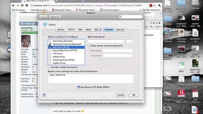Click Chrome forward arrow
The height and width of the screenshot is (114, 203).
pos(18,5)
